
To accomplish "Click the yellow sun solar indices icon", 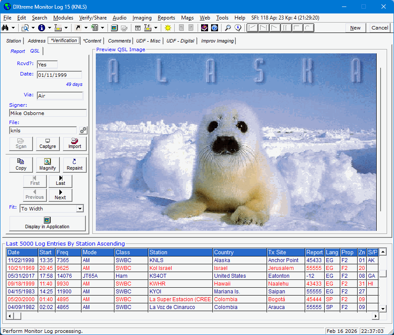I will pos(168,28).
